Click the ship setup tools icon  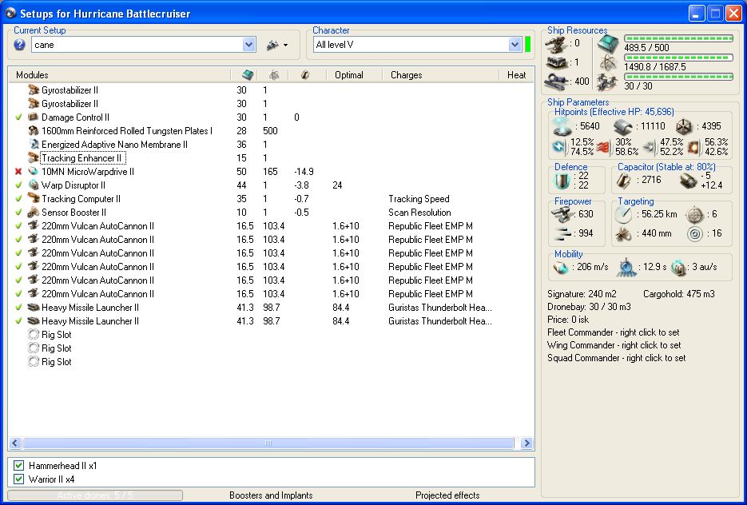pyautogui.click(x=272, y=45)
